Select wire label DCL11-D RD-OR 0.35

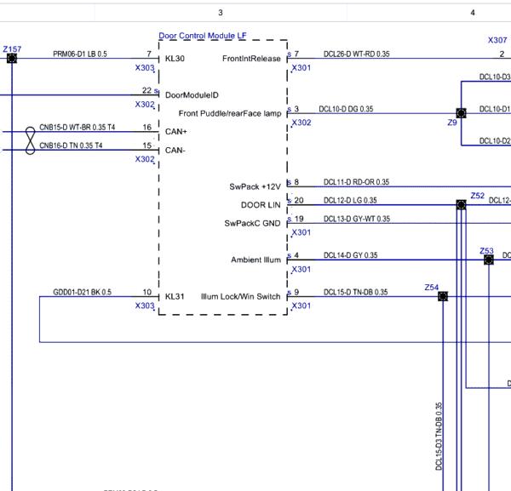point(356,182)
